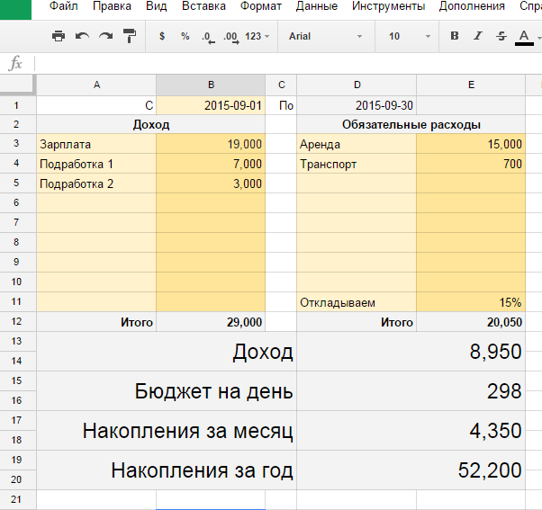The height and width of the screenshot is (510, 542).
Task: Open the Формат menu
Action: [261, 6]
